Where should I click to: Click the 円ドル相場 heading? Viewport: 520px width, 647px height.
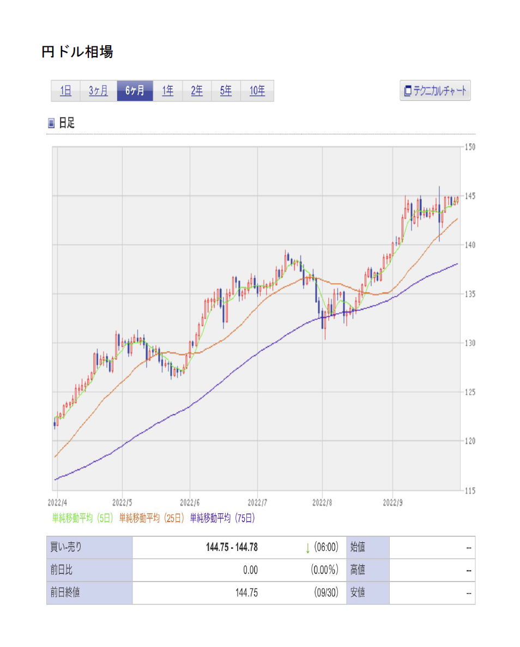77,52
